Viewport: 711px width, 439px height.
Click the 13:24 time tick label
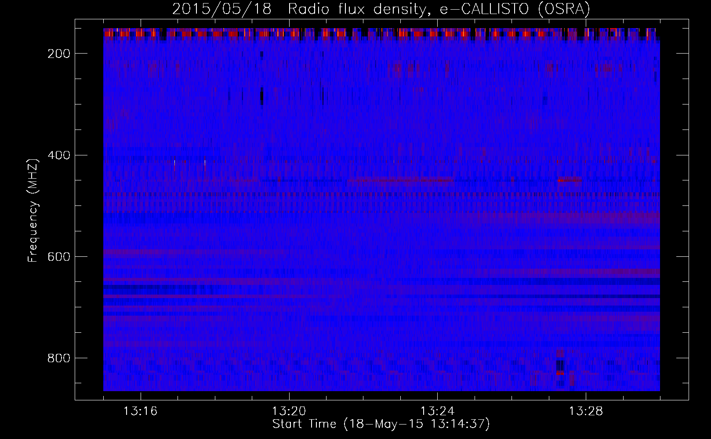(x=438, y=411)
